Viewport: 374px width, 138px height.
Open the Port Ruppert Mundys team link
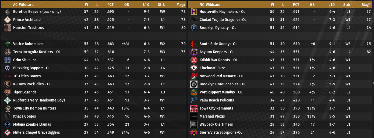(x=221, y=92)
